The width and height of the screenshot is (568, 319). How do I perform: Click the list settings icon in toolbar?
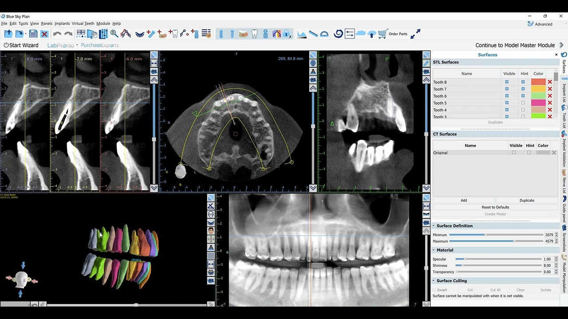pos(206,34)
